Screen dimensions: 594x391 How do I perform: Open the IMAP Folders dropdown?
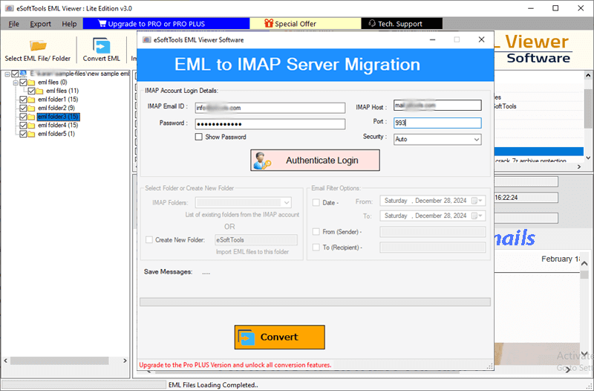tap(287, 202)
